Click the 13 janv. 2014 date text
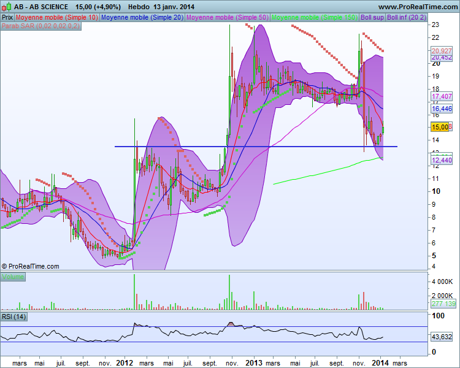The height and width of the screenshot is (368, 460). tap(174, 7)
